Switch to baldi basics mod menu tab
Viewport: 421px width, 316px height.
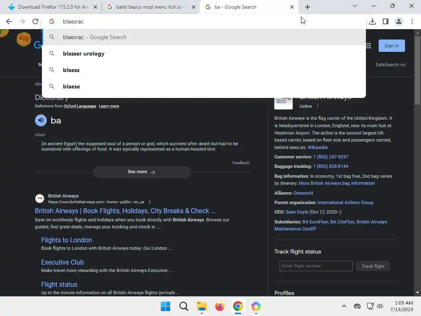pyautogui.click(x=150, y=7)
